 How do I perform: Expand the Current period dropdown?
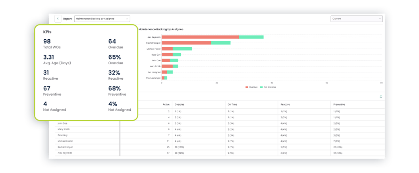(x=356, y=19)
